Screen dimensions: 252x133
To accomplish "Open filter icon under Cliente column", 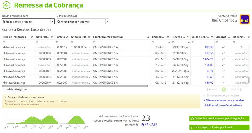I will tap(94, 42).
